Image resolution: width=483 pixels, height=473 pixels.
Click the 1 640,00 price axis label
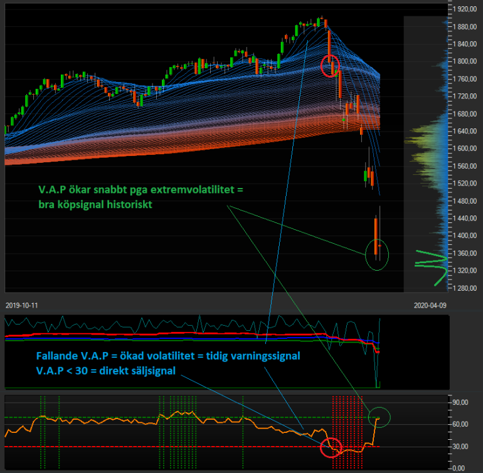(x=465, y=131)
